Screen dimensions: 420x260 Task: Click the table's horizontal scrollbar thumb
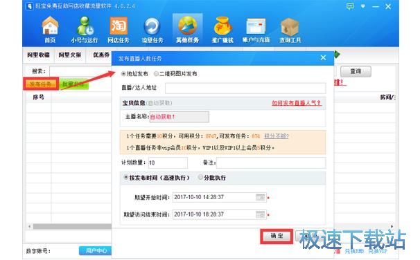coord(72,226)
